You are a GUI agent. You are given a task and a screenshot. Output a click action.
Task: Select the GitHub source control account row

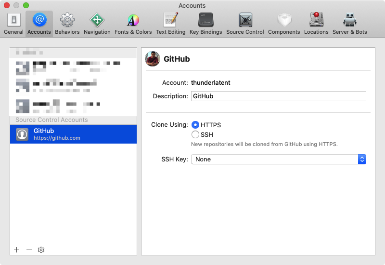point(74,134)
